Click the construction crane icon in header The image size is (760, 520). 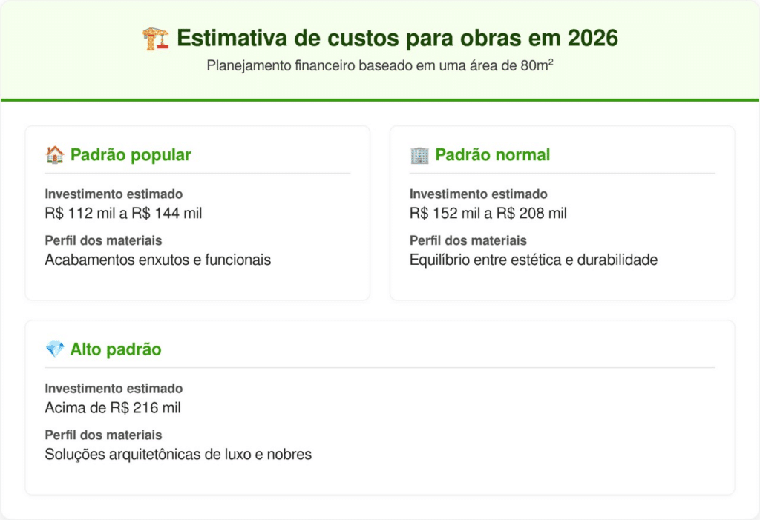click(x=156, y=38)
